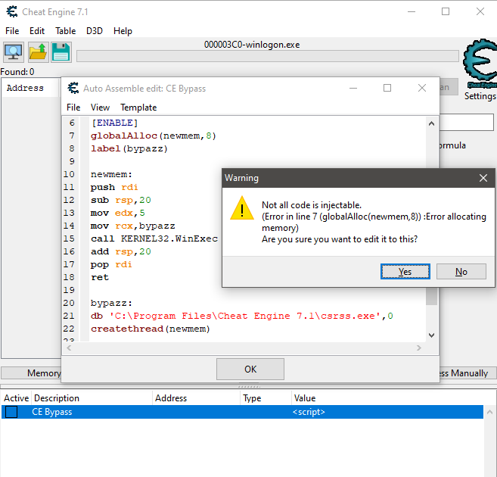Close the main Cheat Engine window

point(480,11)
